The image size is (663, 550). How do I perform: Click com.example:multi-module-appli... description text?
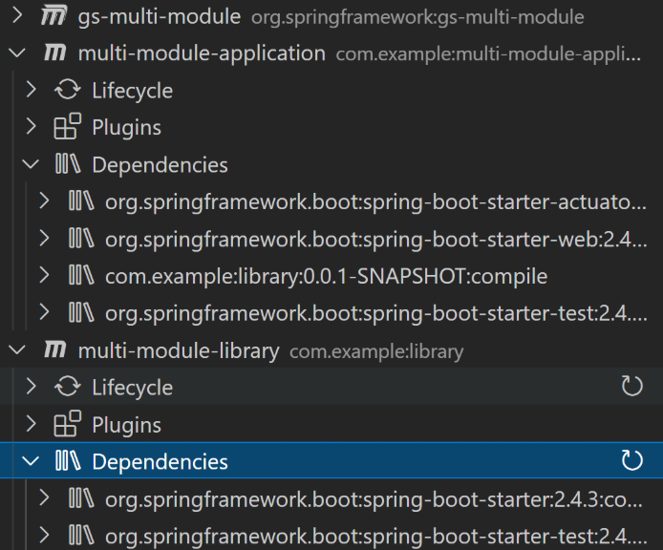tap(488, 54)
